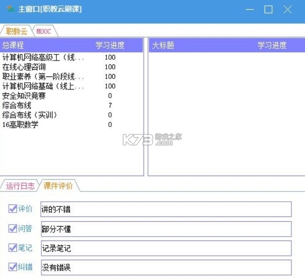
Task: Minimize the 主窗口 window
Action: (250, 9)
